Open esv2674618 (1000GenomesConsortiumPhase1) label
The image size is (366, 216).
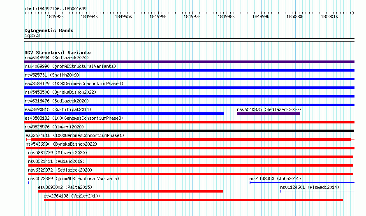[75, 135]
